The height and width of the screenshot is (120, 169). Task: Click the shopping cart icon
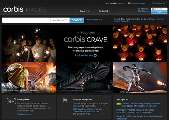(x=153, y=9)
